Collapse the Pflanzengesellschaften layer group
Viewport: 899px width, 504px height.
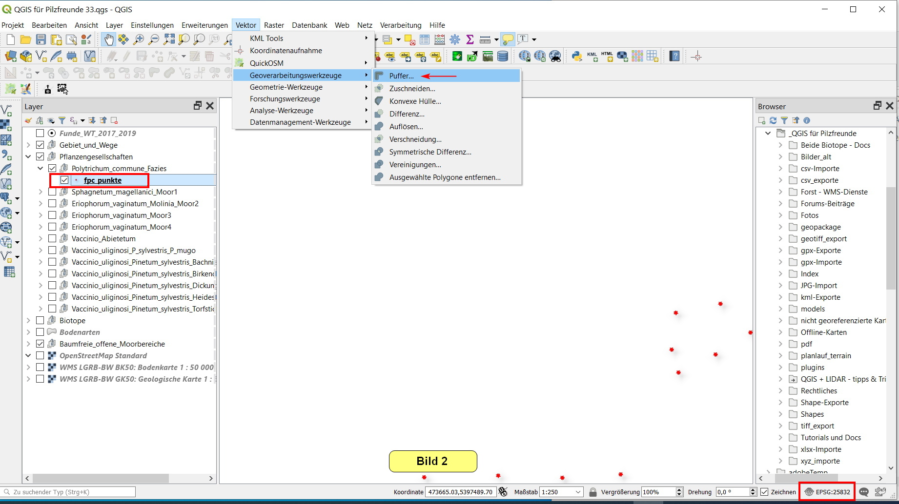click(28, 157)
